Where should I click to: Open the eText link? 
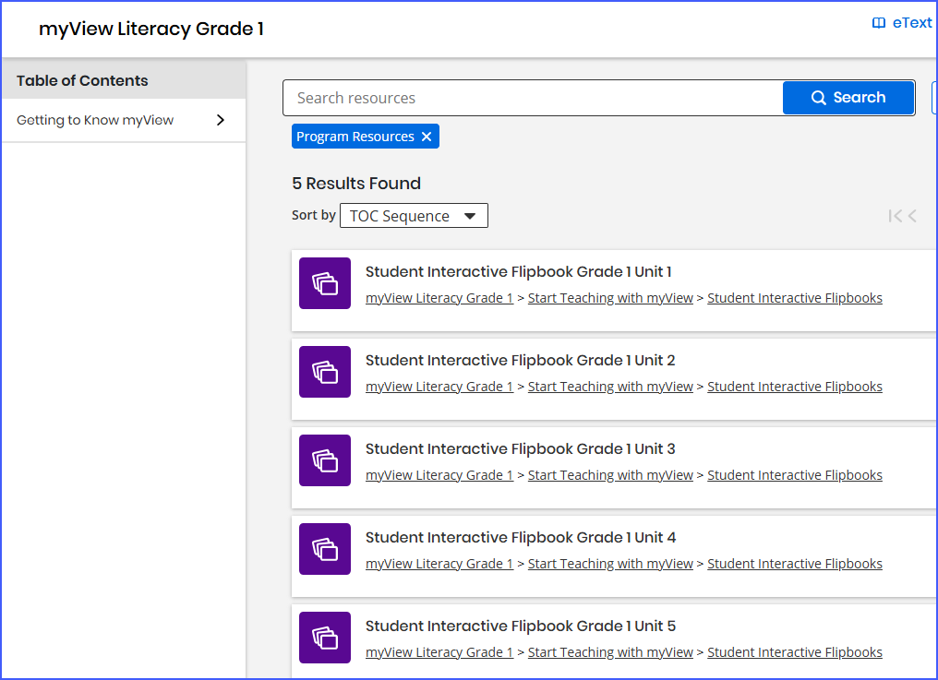(x=911, y=23)
